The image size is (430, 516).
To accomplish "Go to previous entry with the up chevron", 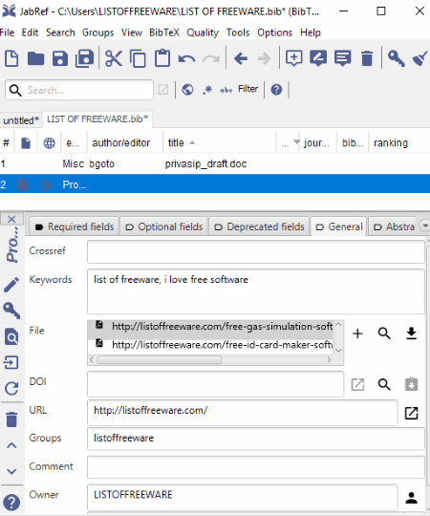I will pyautogui.click(x=11, y=445).
